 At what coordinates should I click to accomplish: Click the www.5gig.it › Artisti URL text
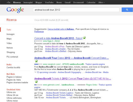pos(51,41)
